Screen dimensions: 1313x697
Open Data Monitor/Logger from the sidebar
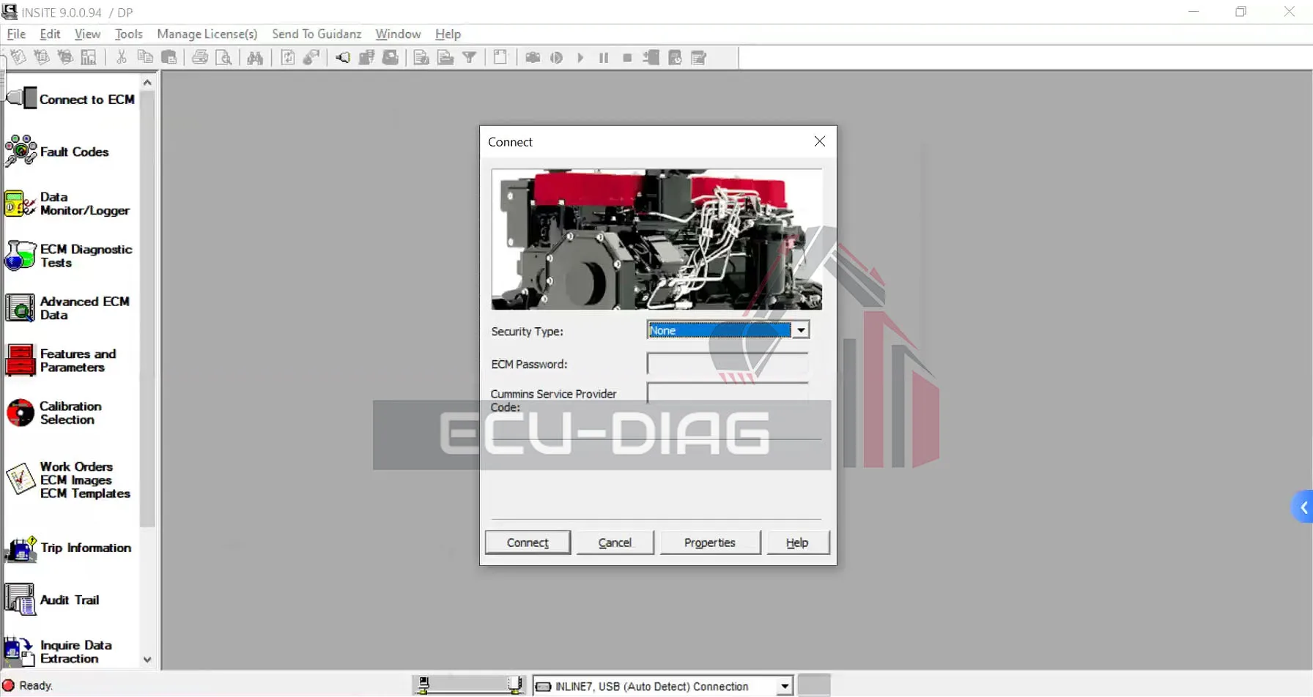tap(67, 204)
